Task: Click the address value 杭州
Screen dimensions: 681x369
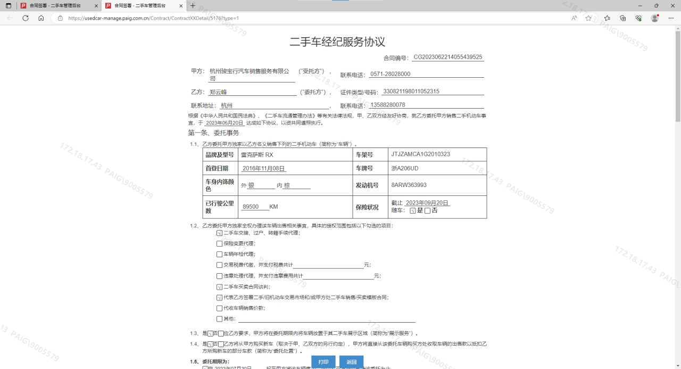Action: point(227,105)
